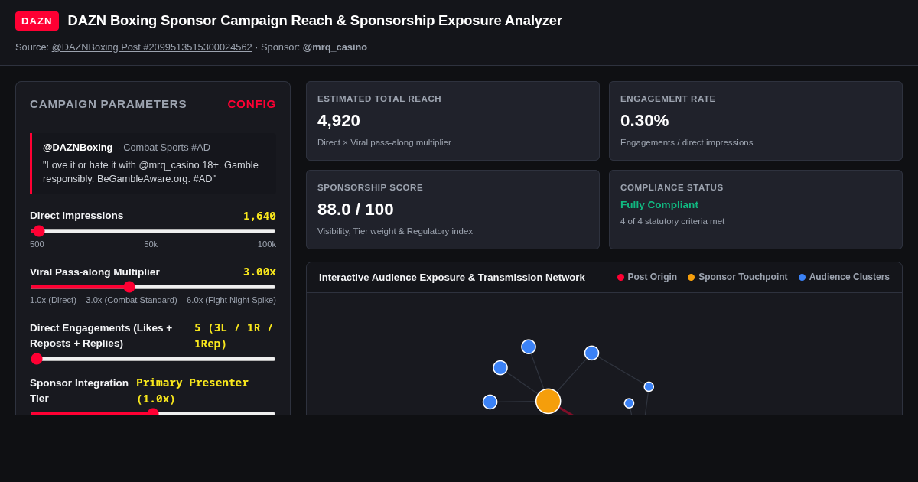The image size is (918, 482).
Task: Open the @DAZNBoxing Post source link
Action: [x=151, y=47]
